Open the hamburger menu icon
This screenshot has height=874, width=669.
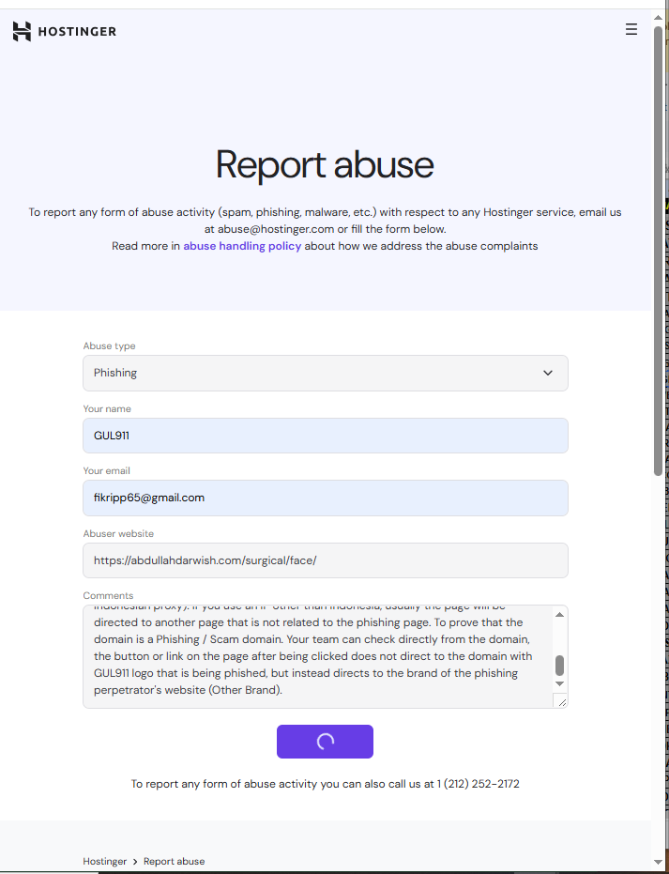631,29
